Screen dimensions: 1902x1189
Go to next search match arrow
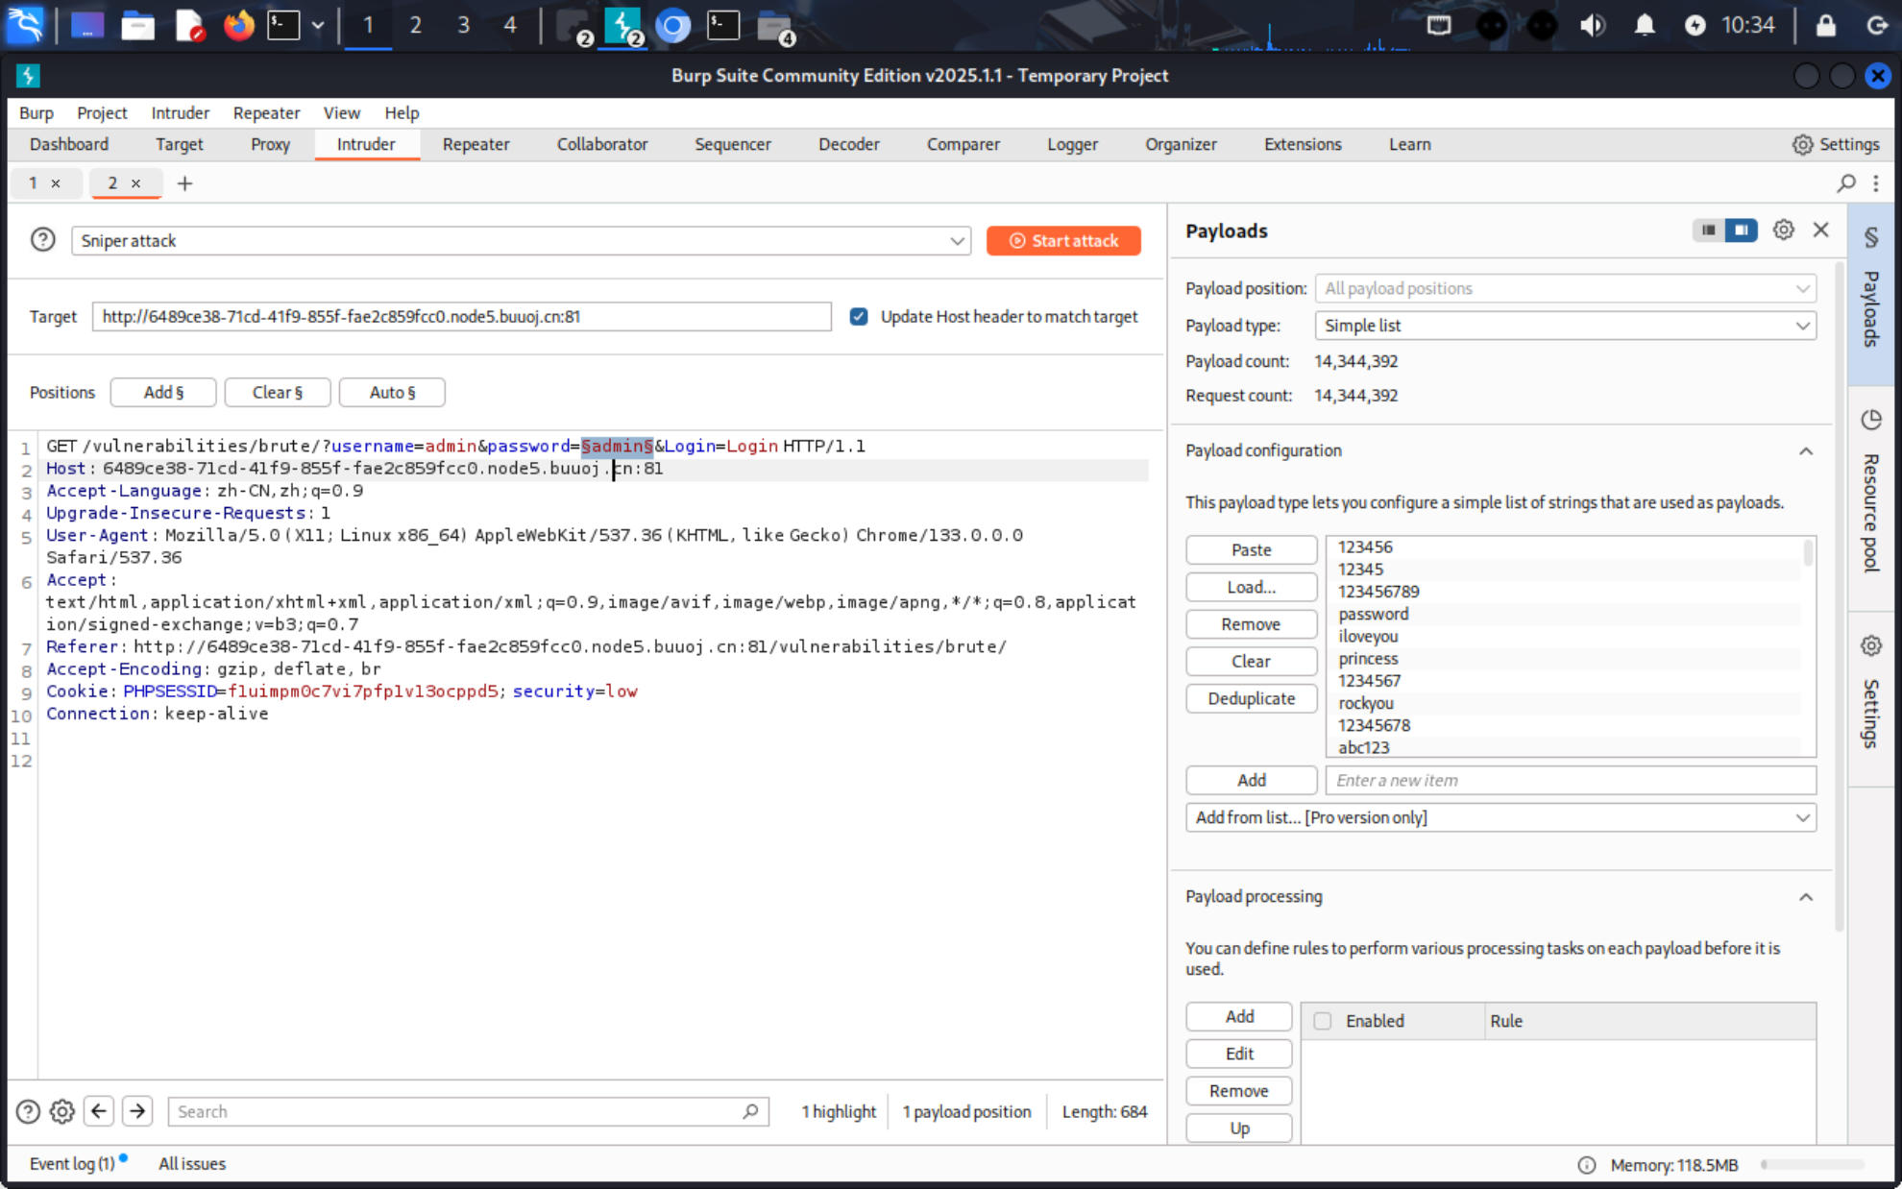click(137, 1111)
